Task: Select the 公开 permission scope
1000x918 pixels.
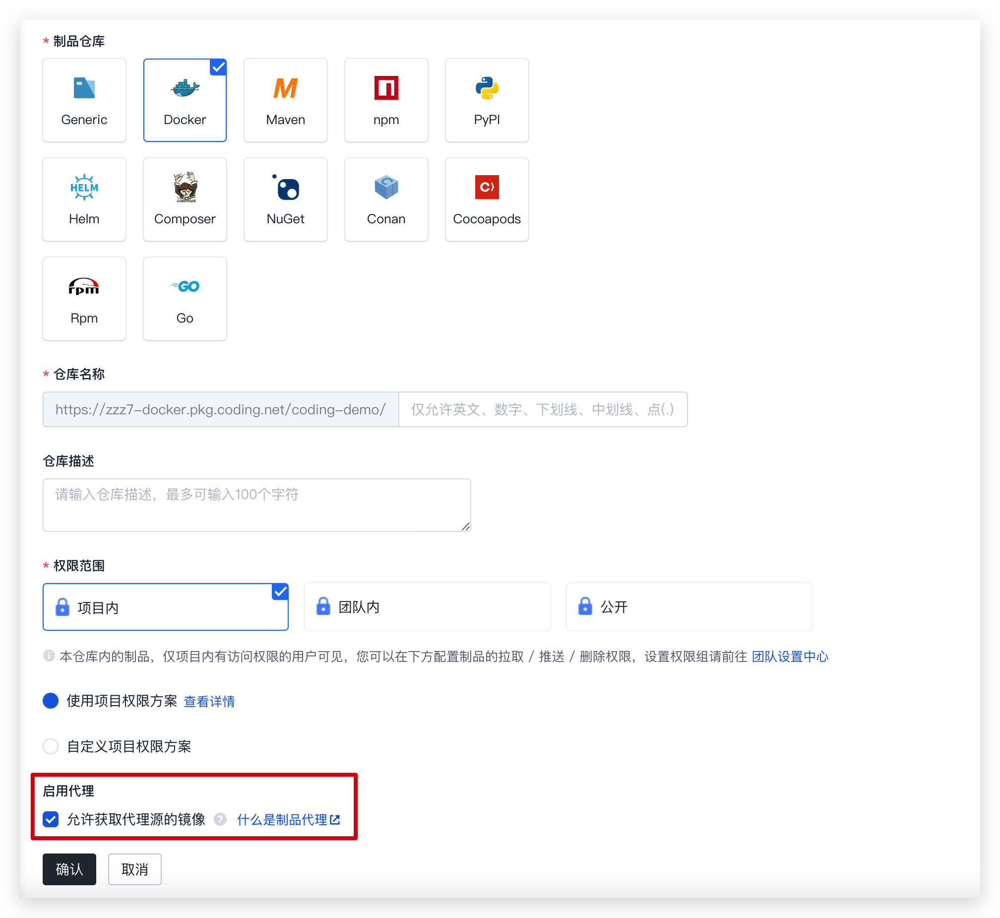Action: pyautogui.click(x=689, y=607)
